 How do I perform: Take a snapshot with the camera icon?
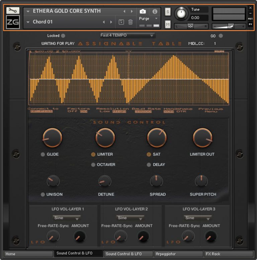[143, 11]
